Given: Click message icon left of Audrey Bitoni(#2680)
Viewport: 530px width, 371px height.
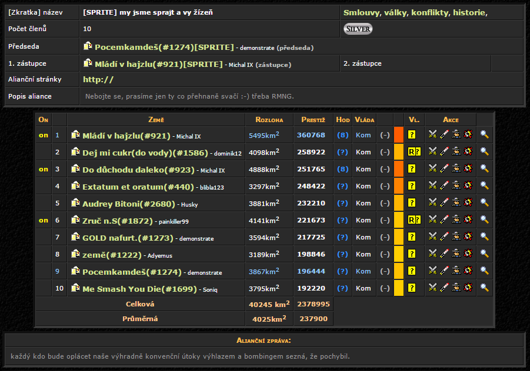Looking at the screenshot, I should pyautogui.click(x=75, y=203).
